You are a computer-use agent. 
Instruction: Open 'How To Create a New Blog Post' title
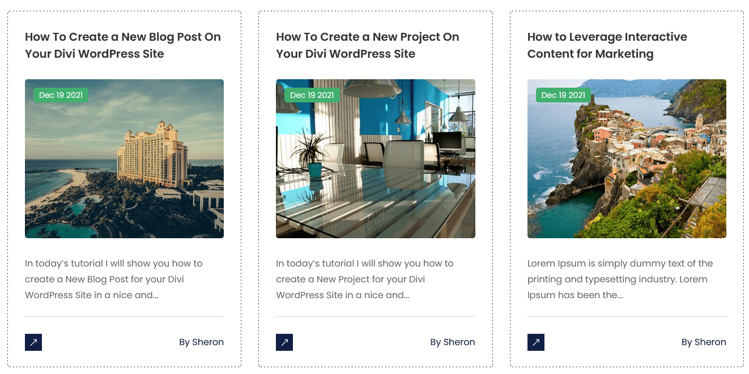[123, 45]
